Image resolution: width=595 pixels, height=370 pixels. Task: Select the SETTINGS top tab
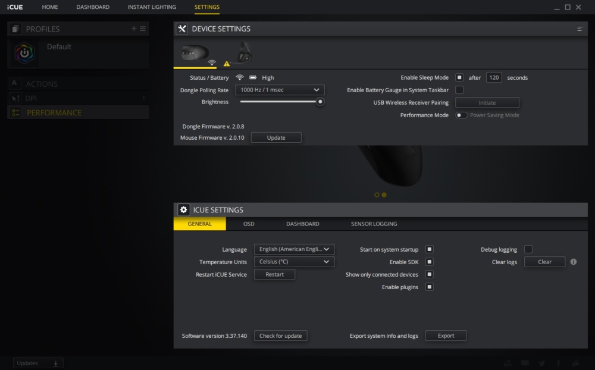tap(207, 7)
